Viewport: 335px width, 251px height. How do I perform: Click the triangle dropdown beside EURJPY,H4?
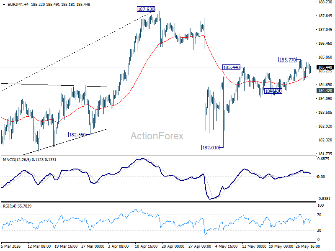(4, 5)
